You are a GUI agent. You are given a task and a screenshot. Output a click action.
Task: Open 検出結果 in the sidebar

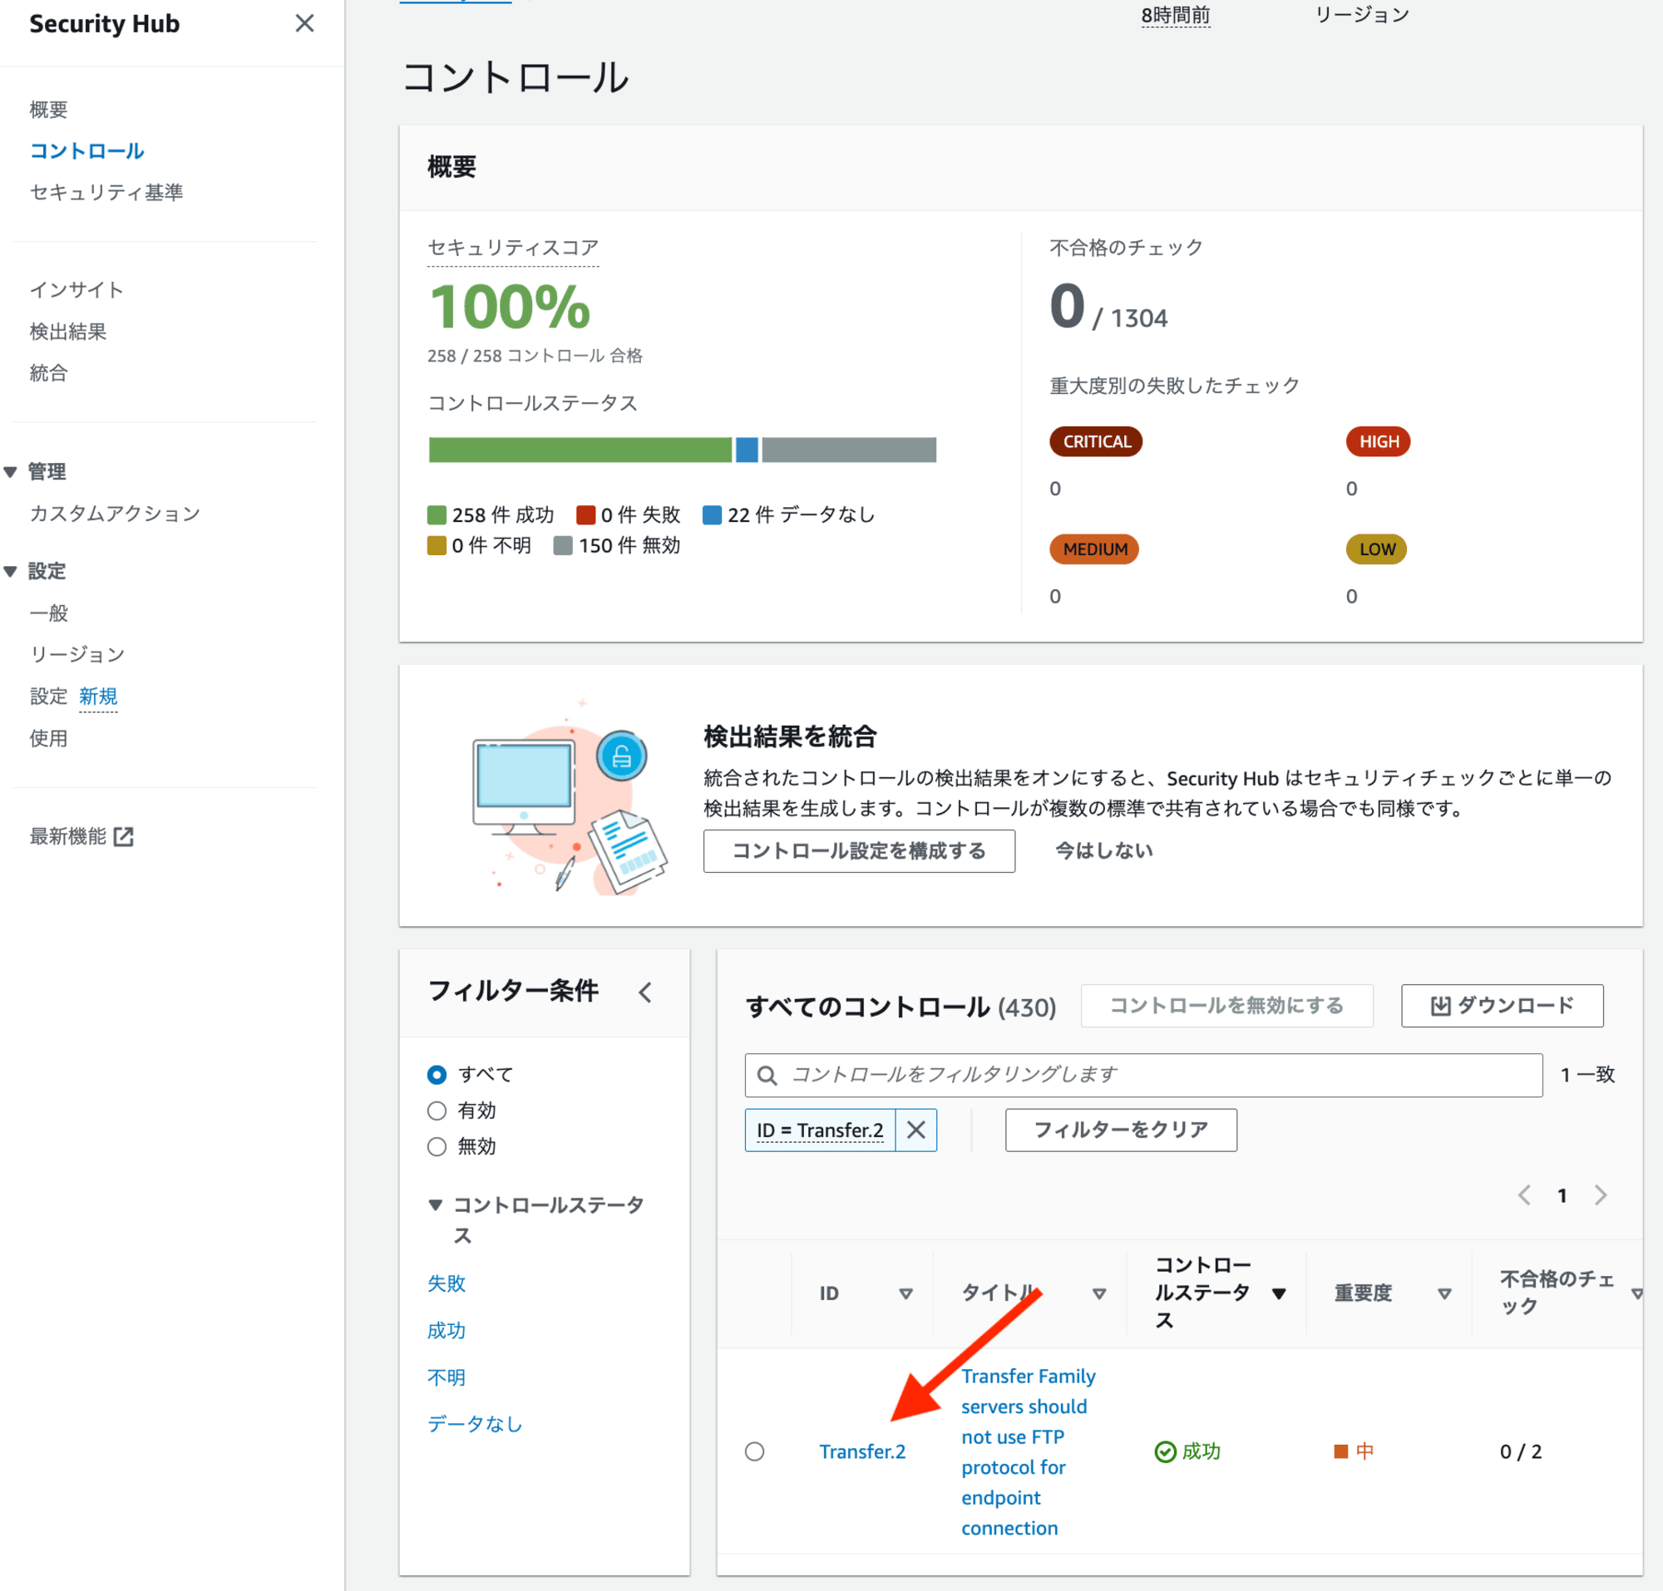pos(68,332)
